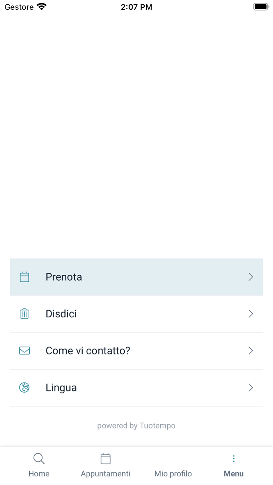Open Lingua options chevron

pos(251,388)
